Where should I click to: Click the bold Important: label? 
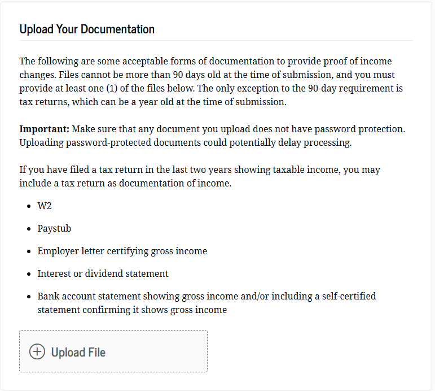[45, 129]
